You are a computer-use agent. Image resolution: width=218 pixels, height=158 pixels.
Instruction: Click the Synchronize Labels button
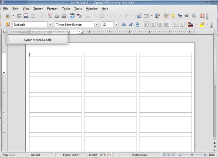pos(37,40)
